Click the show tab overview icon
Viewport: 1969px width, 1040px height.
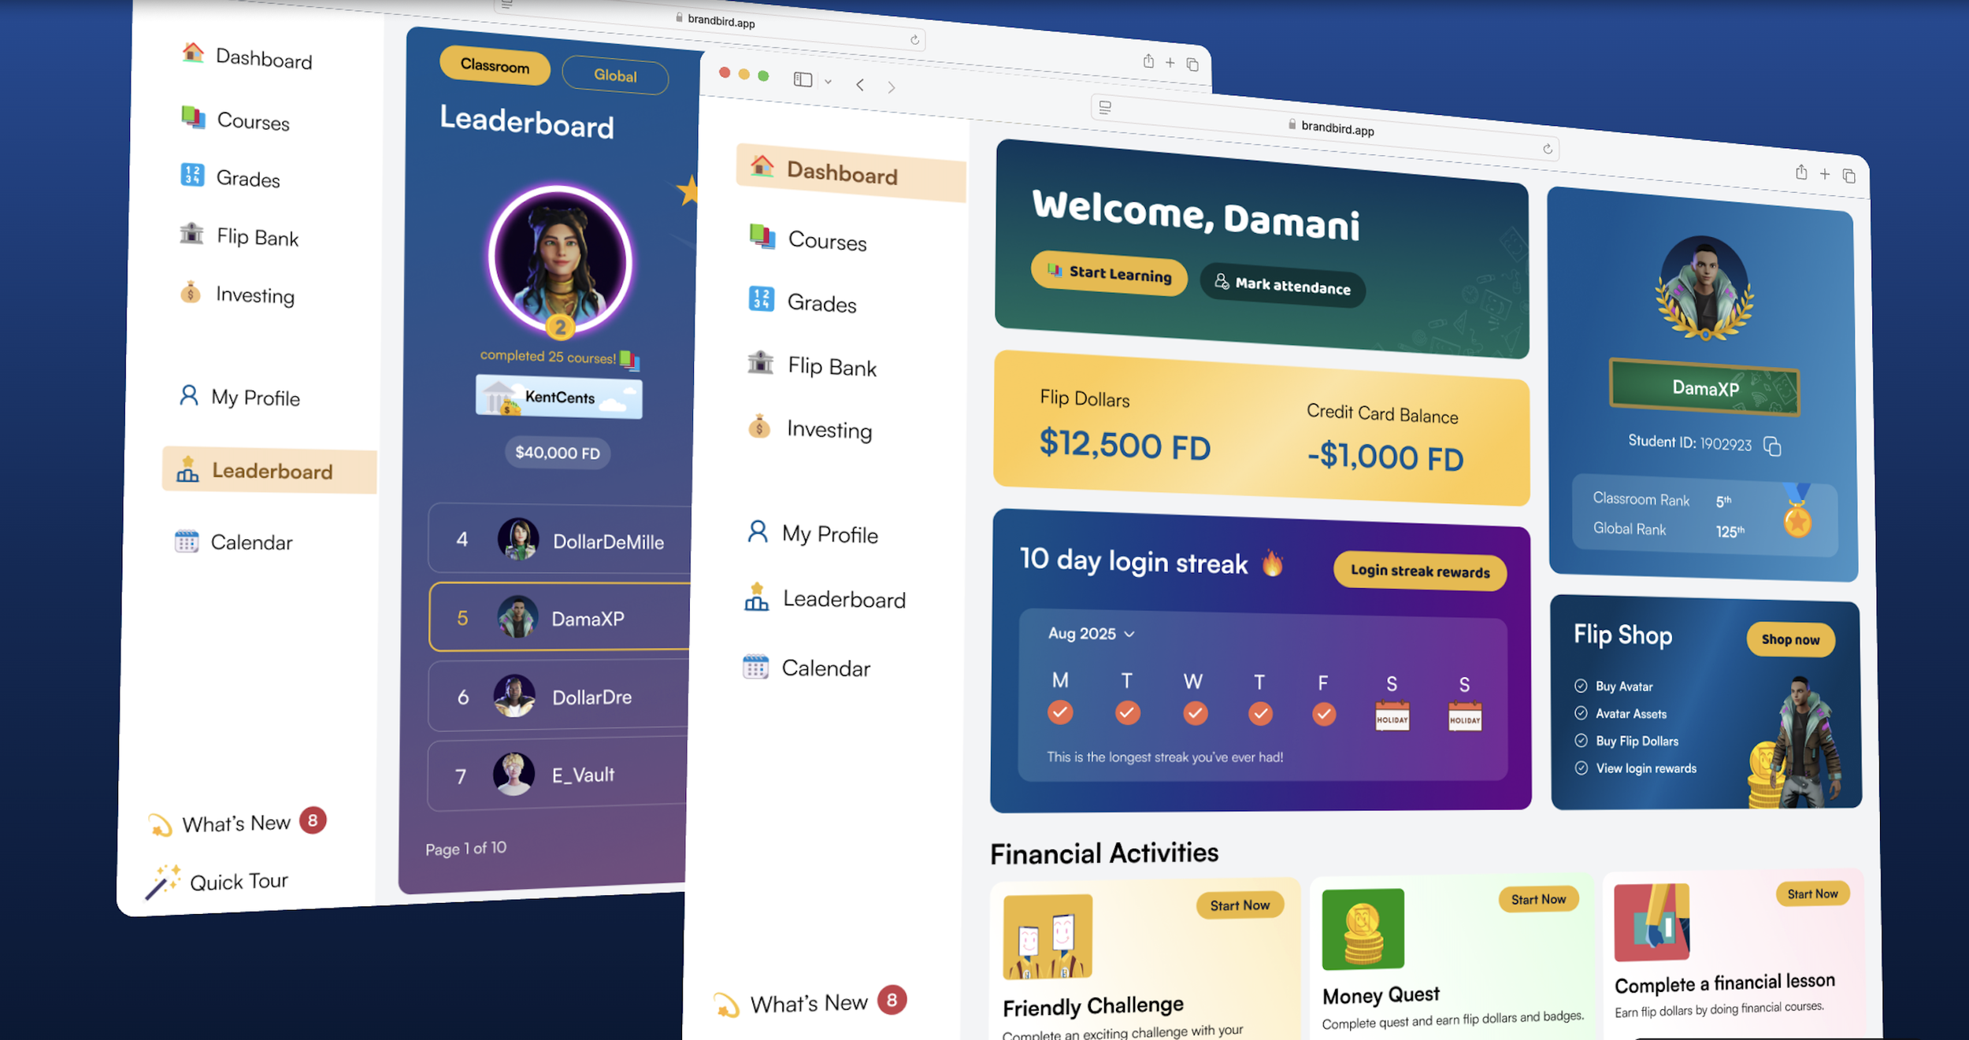point(1849,176)
